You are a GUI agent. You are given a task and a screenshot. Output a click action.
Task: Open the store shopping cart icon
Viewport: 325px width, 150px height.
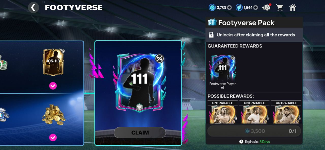[x=280, y=8]
